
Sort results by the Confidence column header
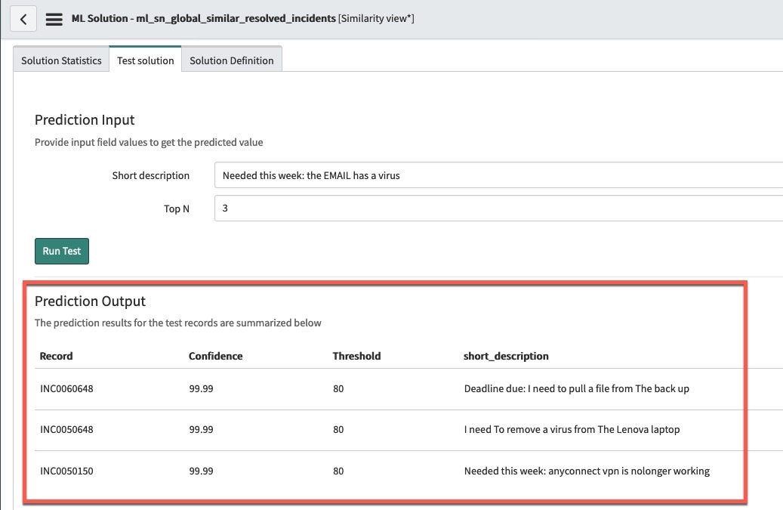(215, 356)
